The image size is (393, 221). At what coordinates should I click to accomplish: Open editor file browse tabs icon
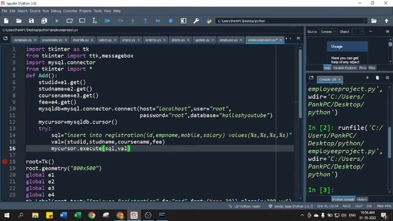(6, 39)
